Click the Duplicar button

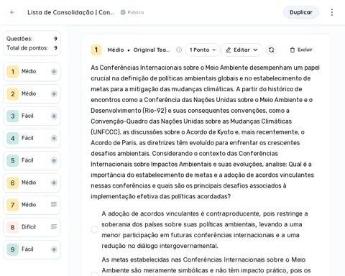click(301, 12)
